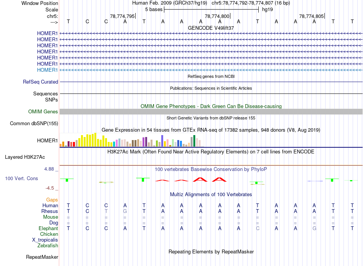This screenshot has width=363, height=266.
Task: Open Common dbSNP(155) track settings
Action: point(34,124)
